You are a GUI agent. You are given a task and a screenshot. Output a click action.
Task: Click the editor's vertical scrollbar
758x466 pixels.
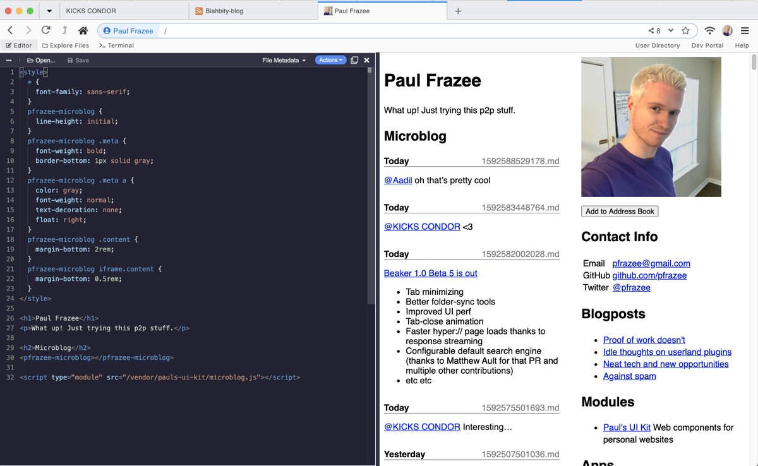point(371,186)
